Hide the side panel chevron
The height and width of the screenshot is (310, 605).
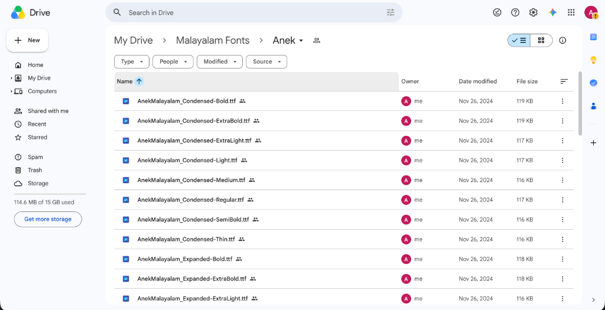click(x=593, y=299)
